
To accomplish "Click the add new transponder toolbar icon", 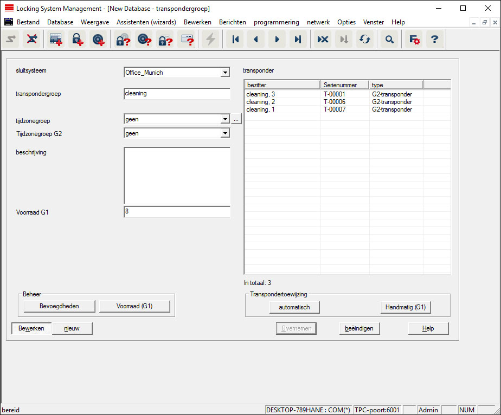I will [x=98, y=40].
